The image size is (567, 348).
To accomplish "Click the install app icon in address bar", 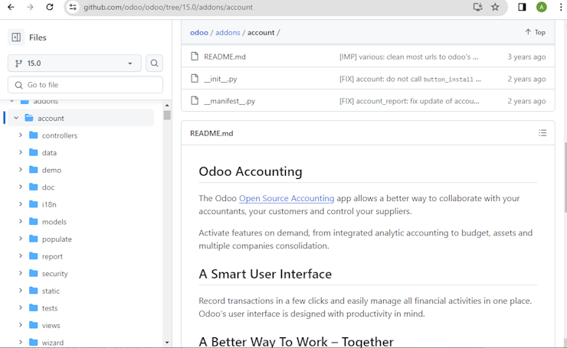I will coord(477,7).
